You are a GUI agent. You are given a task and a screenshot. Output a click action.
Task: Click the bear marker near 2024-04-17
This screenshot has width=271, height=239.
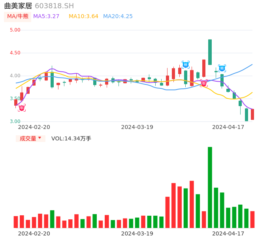[x=222, y=68]
